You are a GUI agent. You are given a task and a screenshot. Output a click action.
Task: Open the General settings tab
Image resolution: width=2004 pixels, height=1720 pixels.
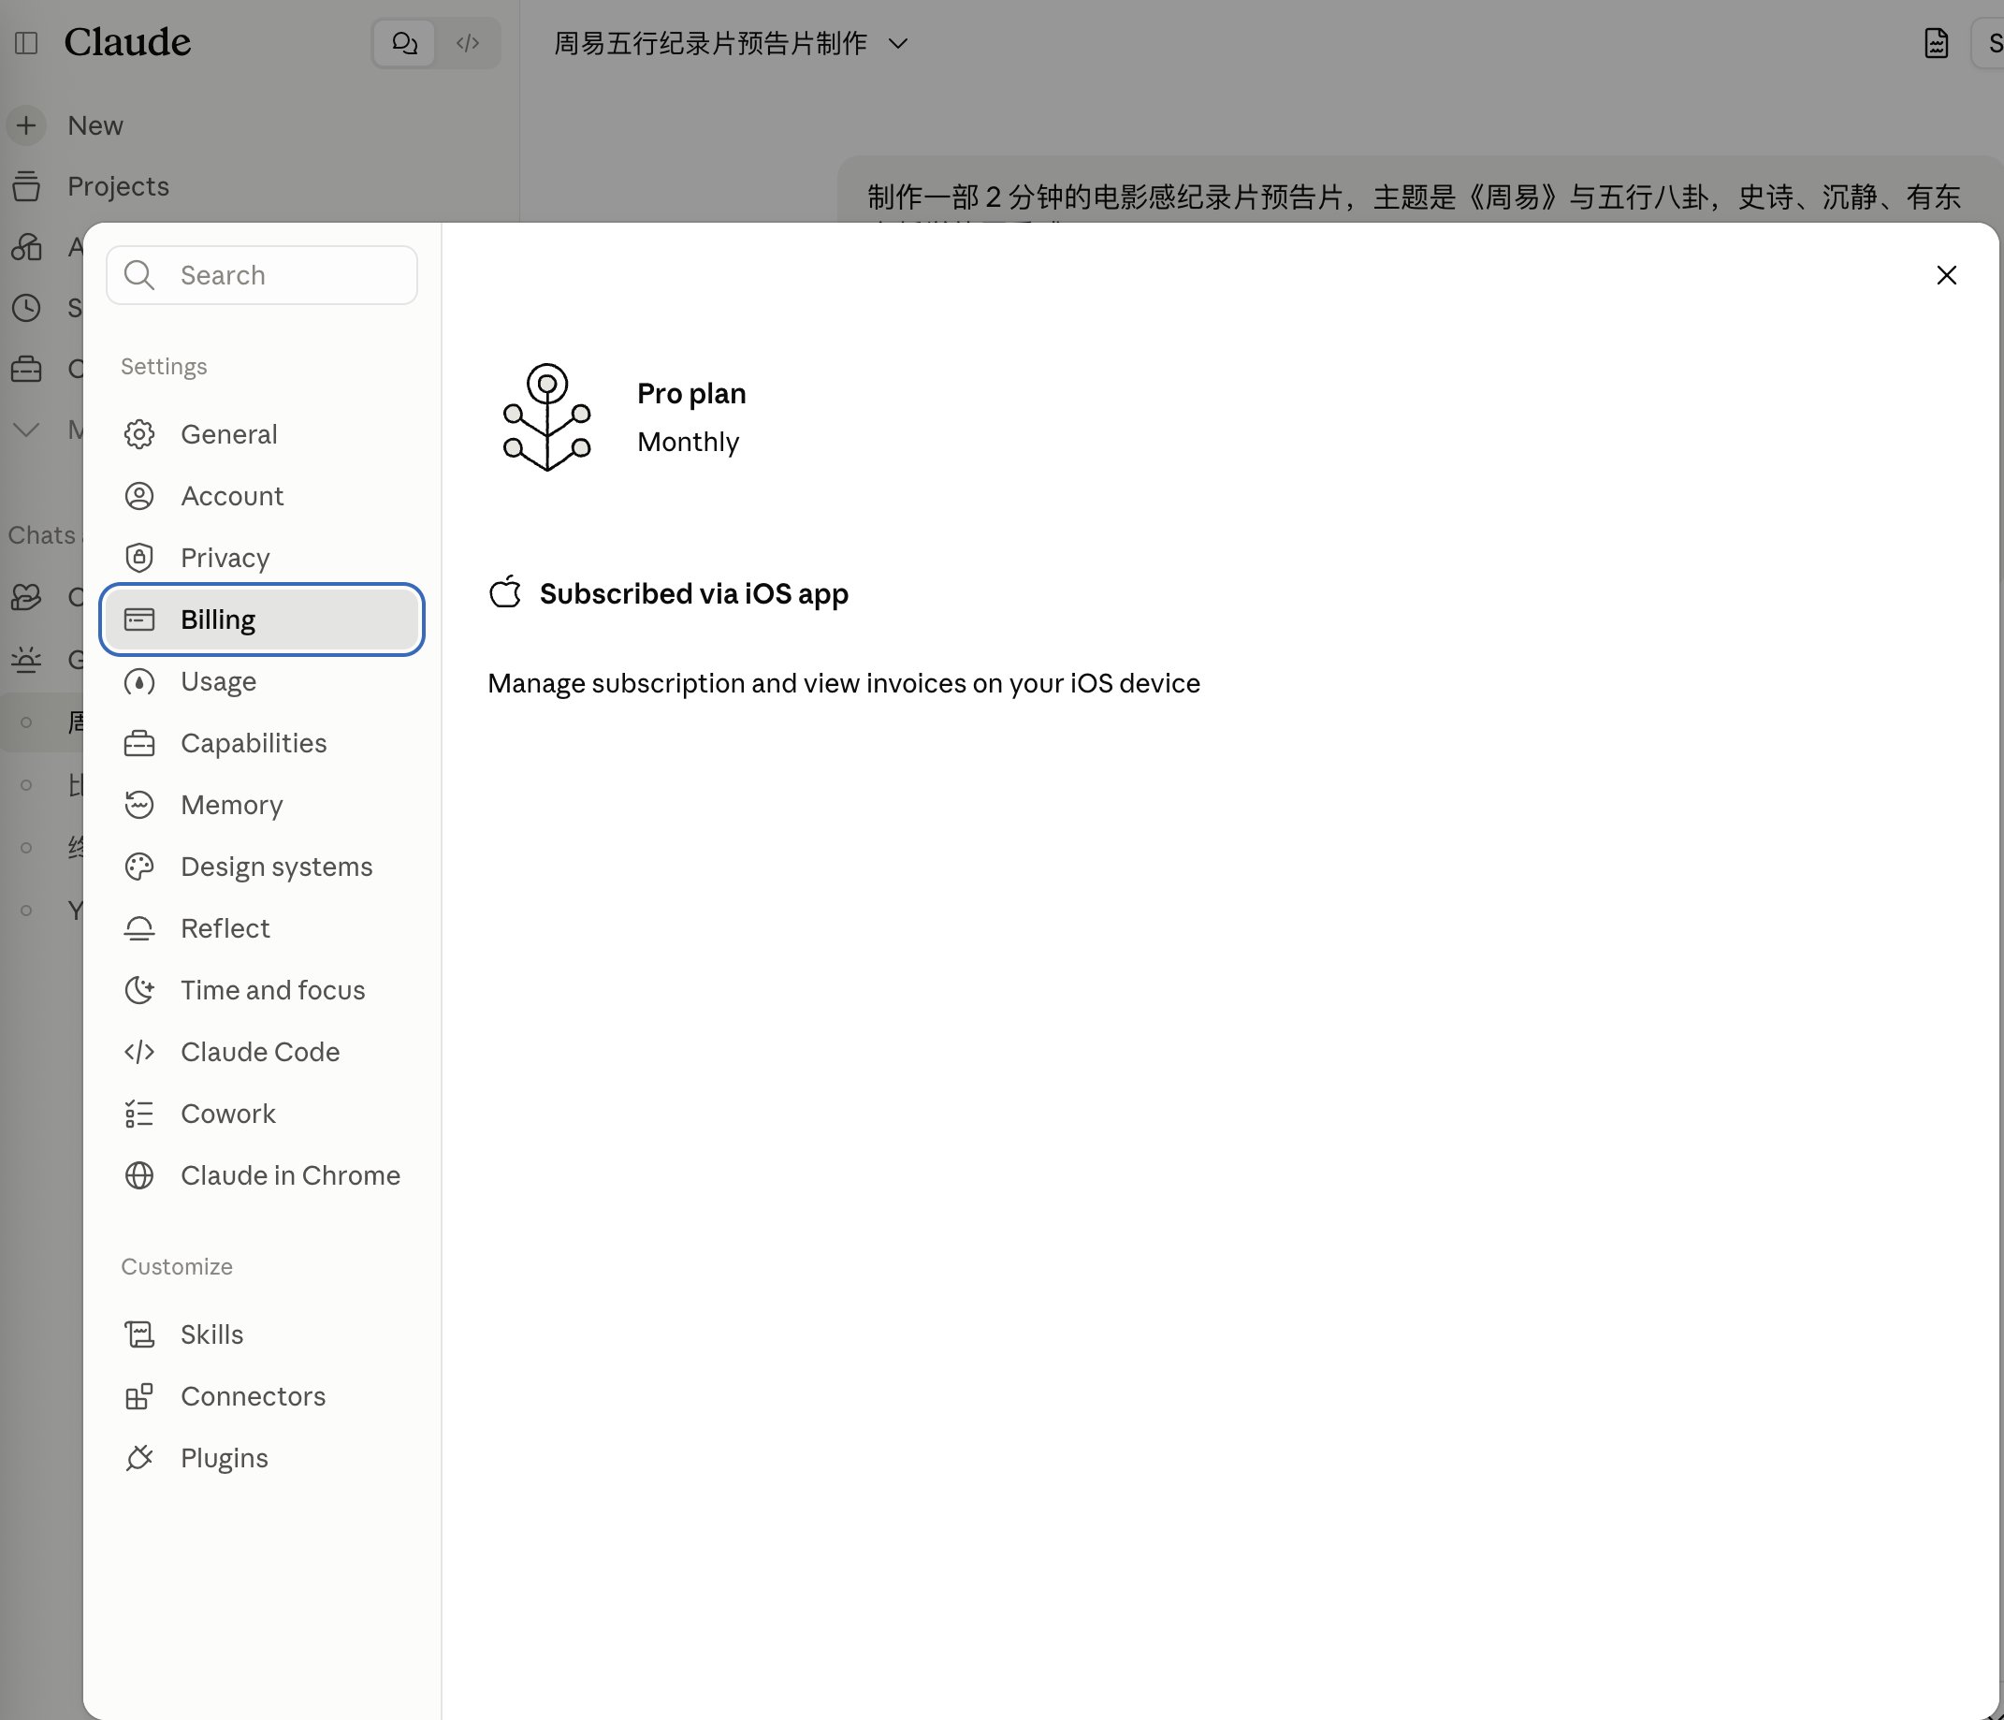click(262, 434)
